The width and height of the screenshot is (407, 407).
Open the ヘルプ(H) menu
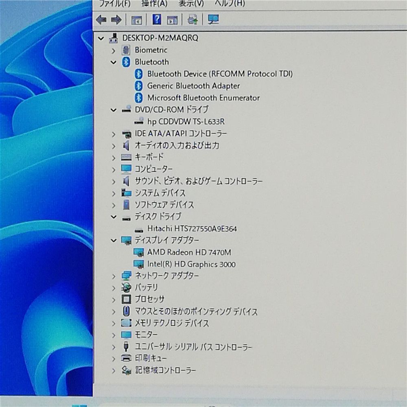pyautogui.click(x=230, y=4)
